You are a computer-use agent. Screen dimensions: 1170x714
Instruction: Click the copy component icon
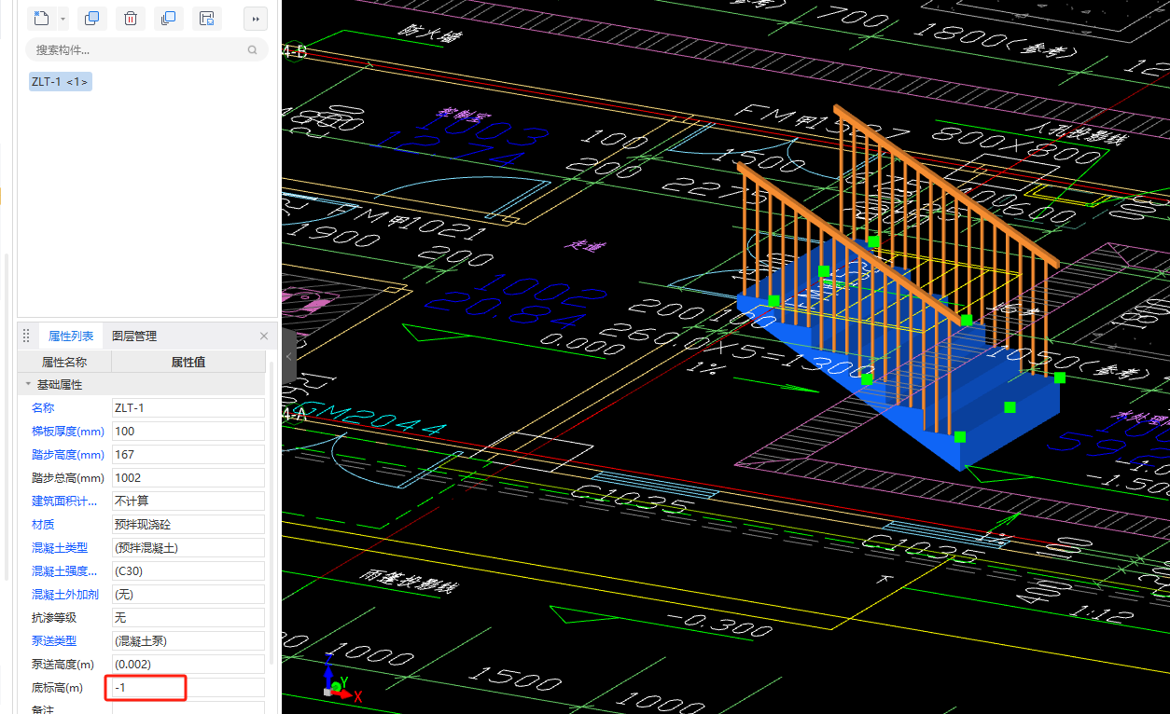(91, 18)
